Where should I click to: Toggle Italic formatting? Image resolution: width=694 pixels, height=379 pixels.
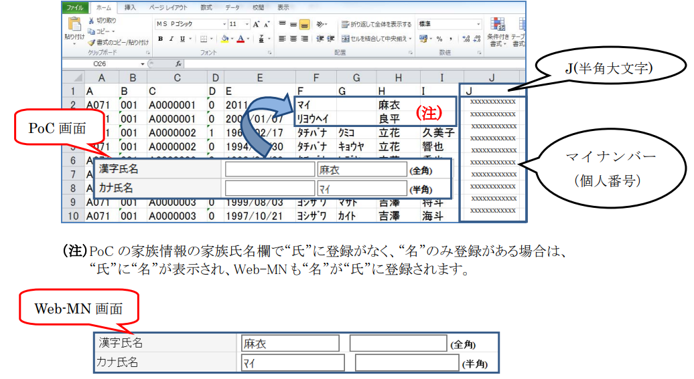coord(171,39)
